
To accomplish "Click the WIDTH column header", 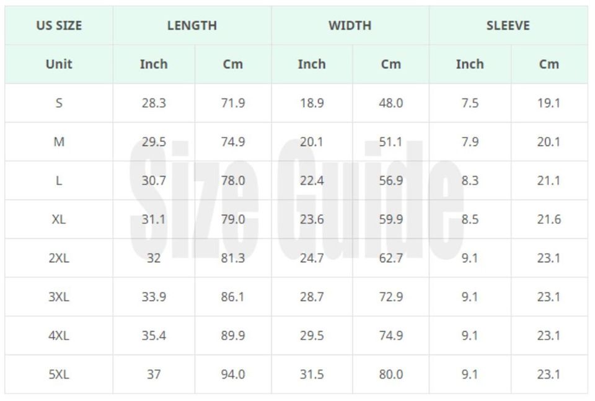I will click(350, 25).
